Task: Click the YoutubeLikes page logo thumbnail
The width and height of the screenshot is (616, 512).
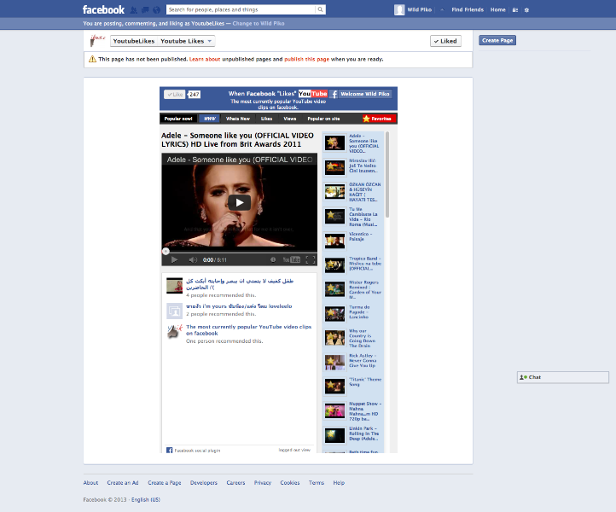Action: click(x=97, y=40)
